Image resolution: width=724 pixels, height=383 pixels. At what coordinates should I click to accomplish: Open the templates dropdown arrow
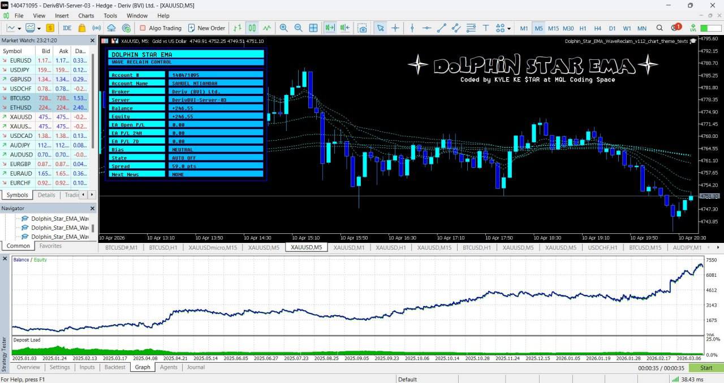(x=38, y=28)
